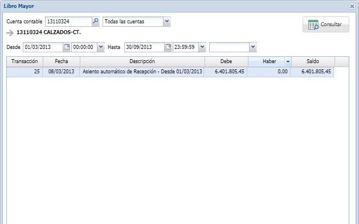Sort by the Saldo column header
The image size is (359, 224).
313,61
